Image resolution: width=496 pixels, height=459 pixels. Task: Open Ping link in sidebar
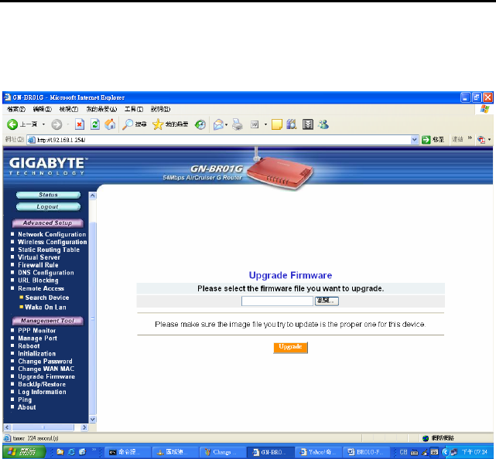(25, 399)
